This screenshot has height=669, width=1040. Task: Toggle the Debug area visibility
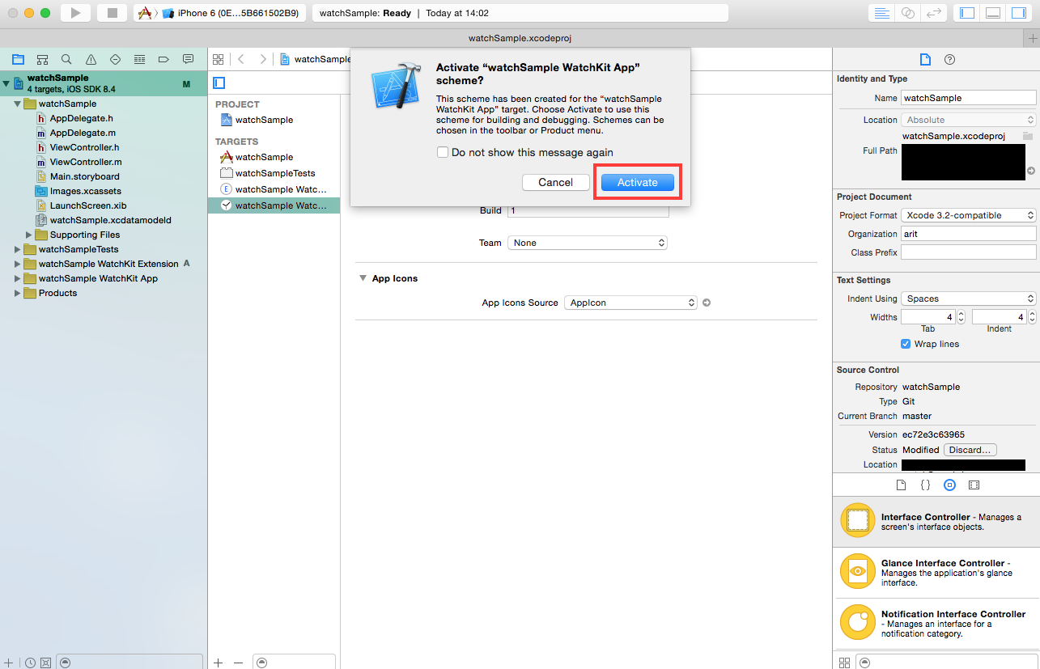[x=993, y=13]
